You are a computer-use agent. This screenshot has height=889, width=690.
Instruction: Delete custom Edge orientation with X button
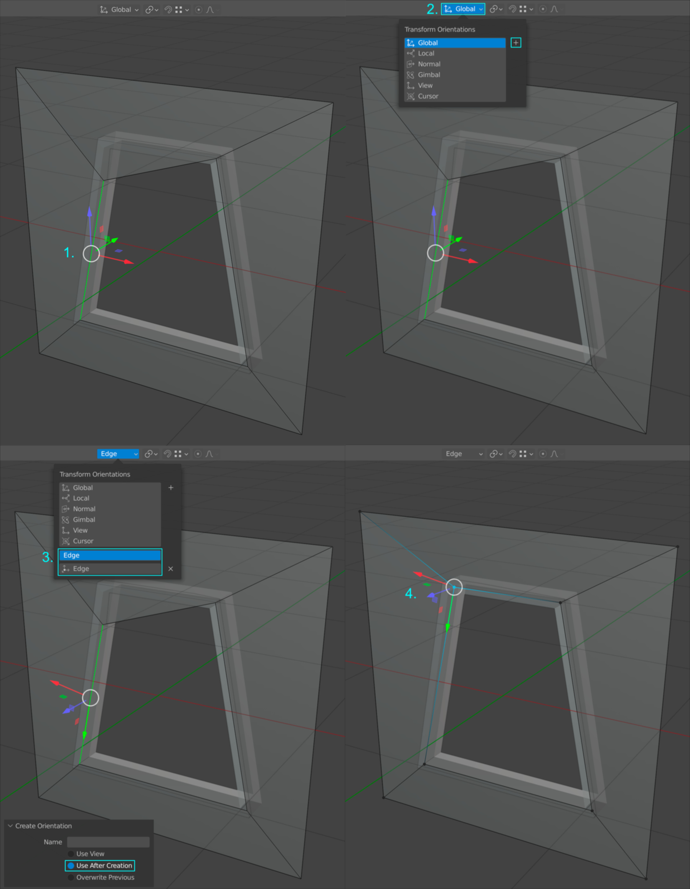tap(170, 569)
